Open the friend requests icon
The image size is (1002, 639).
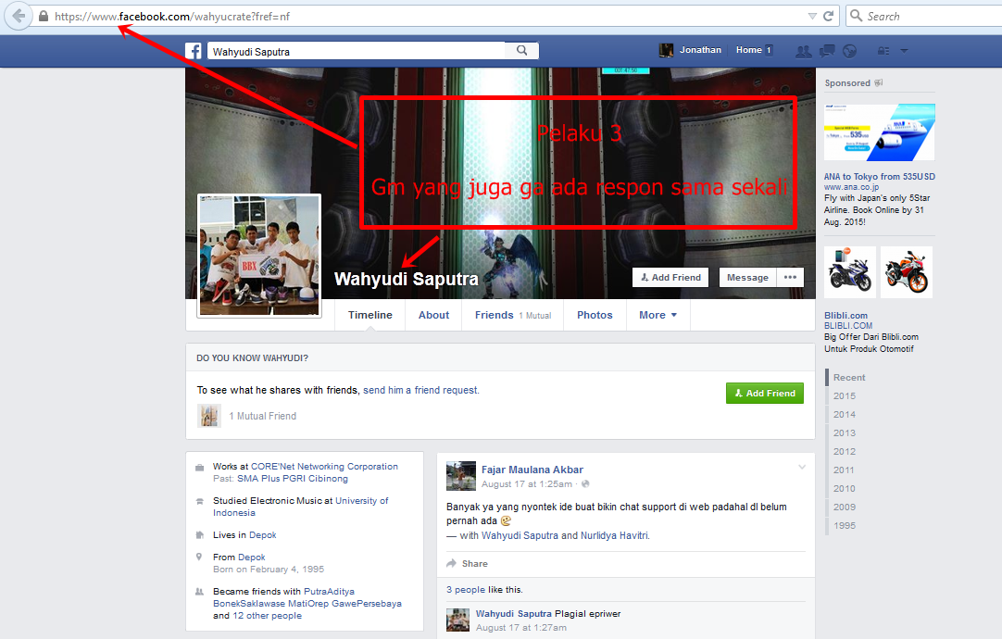point(803,51)
